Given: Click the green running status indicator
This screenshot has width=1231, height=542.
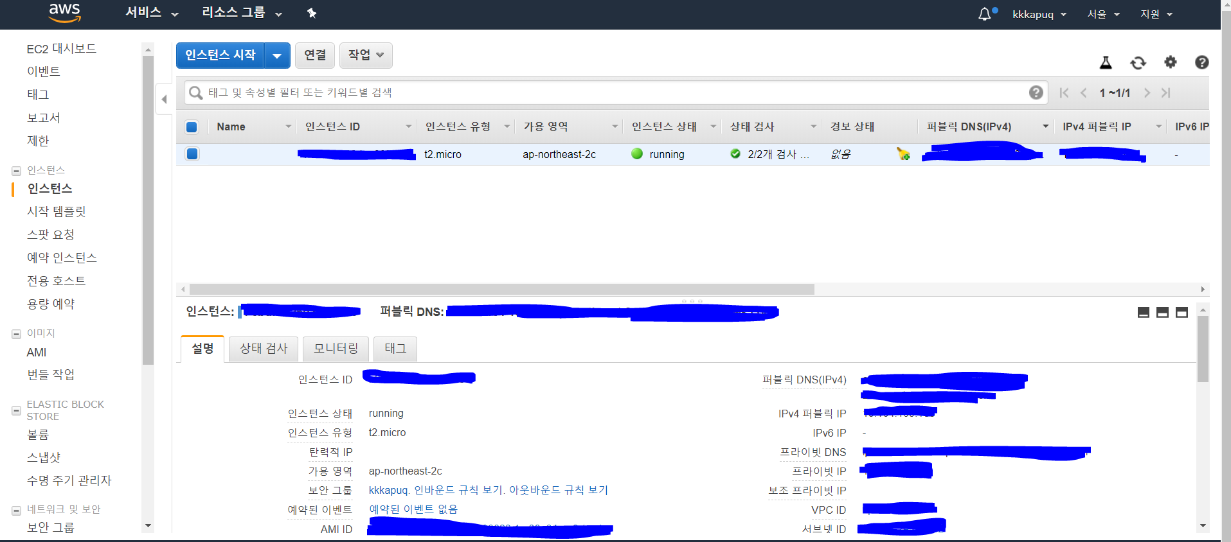Looking at the screenshot, I should coord(637,153).
